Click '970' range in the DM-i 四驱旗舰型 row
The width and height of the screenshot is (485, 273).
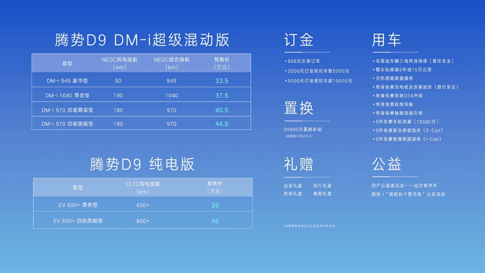[x=172, y=124]
